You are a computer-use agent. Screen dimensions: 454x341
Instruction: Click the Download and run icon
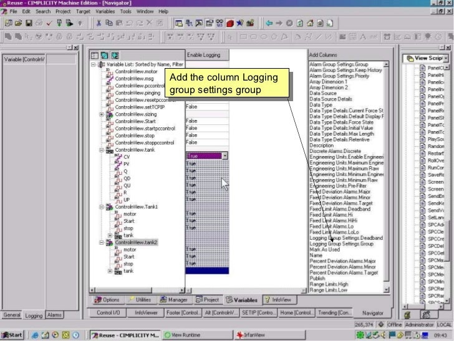pos(69,23)
